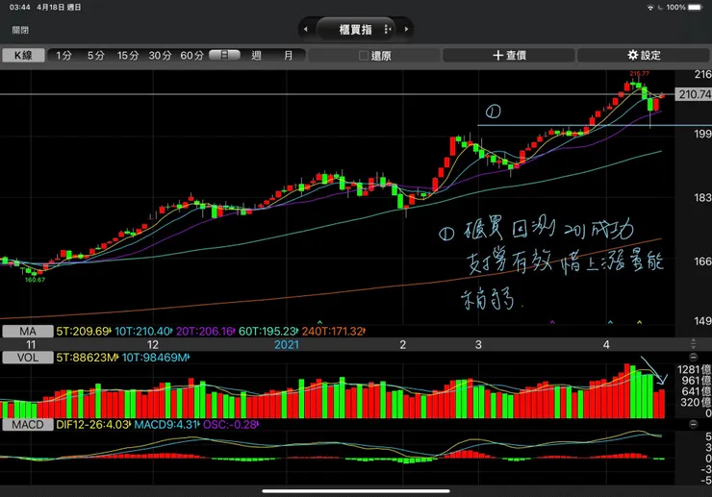Switch to the 週 weekly timeframe

(x=257, y=56)
